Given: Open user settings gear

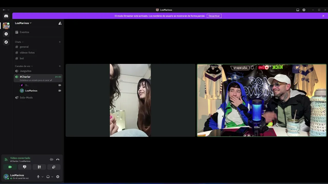Looking at the screenshot, I should click(x=58, y=177).
